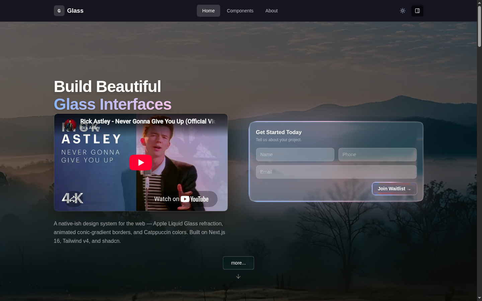Screen dimensions: 482x301
Task: Play the Rick Astley YouTube video
Action: pyautogui.click(x=141, y=163)
